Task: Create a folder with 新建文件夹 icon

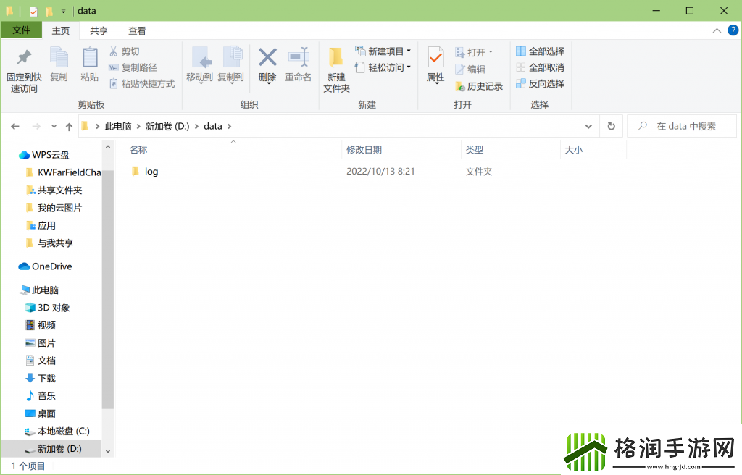Action: click(x=335, y=70)
